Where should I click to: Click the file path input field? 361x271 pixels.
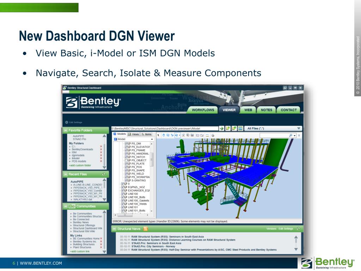click(165, 128)
